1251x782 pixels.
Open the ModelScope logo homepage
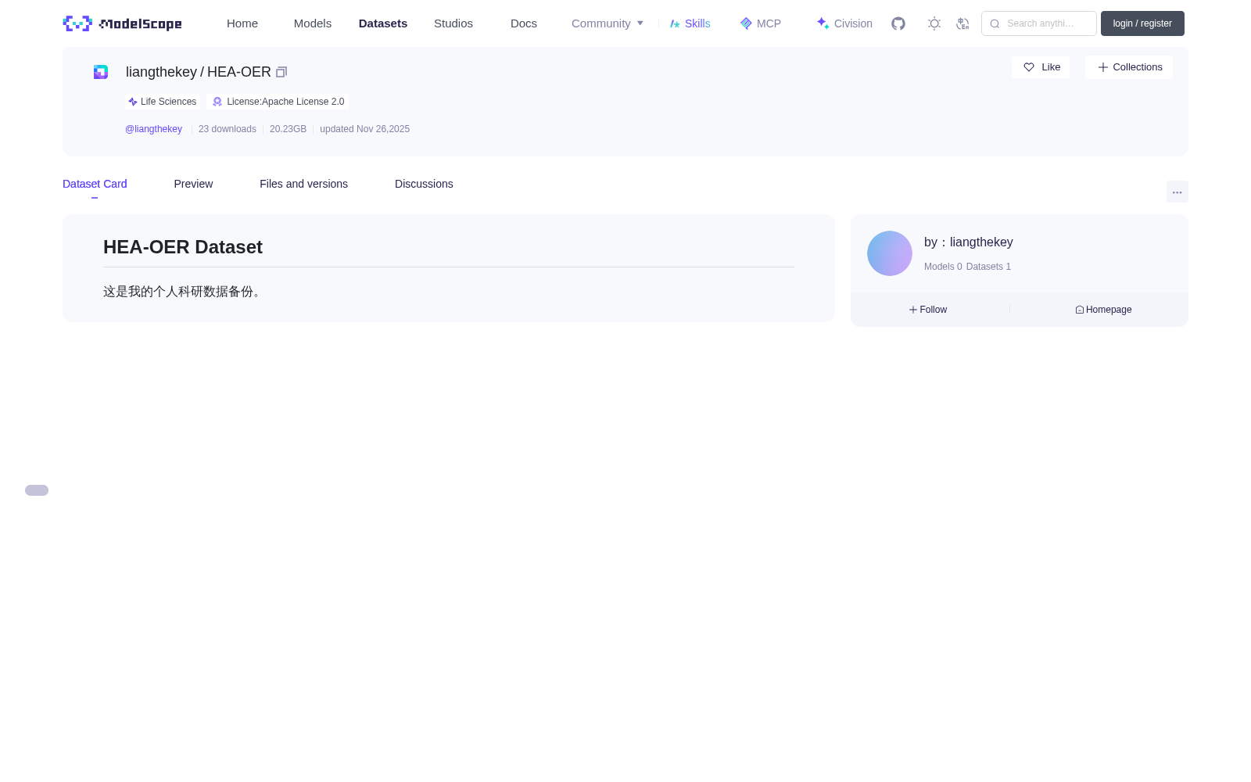pyautogui.click(x=122, y=23)
